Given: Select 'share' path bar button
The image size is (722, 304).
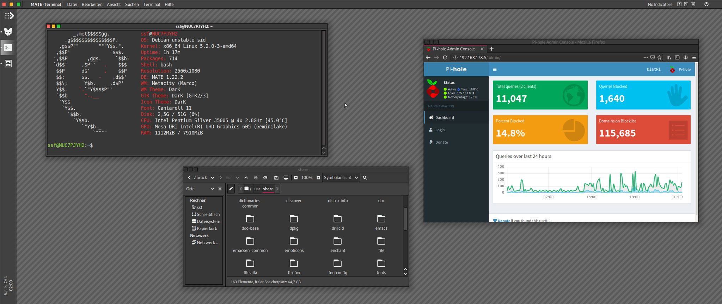Looking at the screenshot, I should (268, 189).
